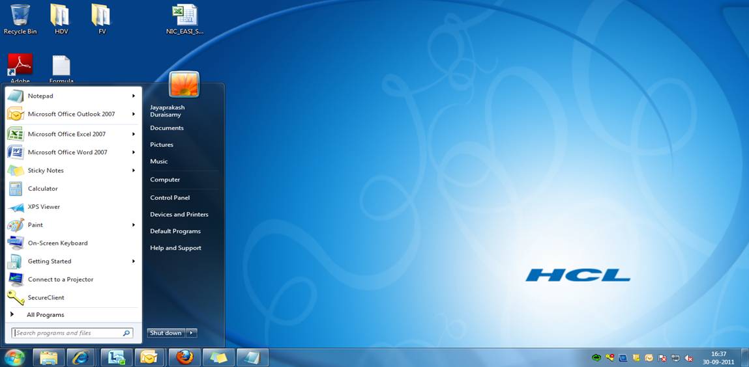
Task: Open Music from the Start menu
Action: click(159, 161)
